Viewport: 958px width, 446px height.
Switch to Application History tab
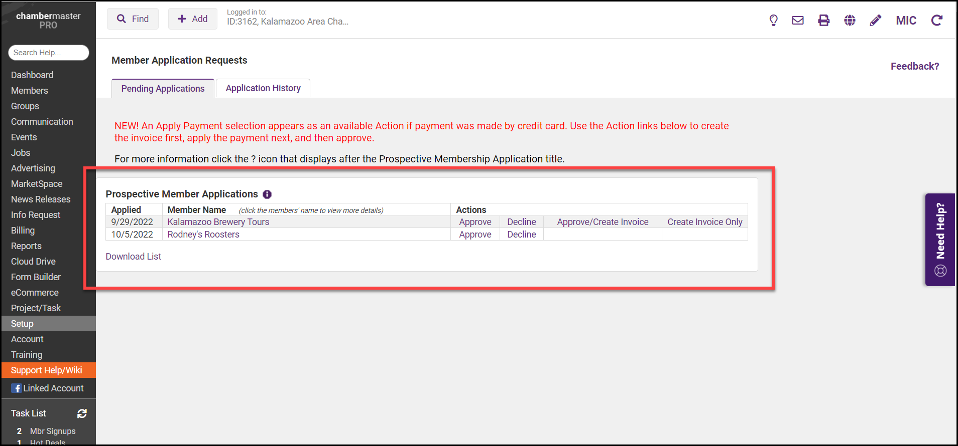click(263, 88)
